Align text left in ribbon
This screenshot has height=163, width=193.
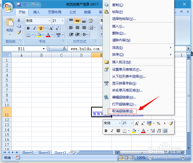(71, 27)
